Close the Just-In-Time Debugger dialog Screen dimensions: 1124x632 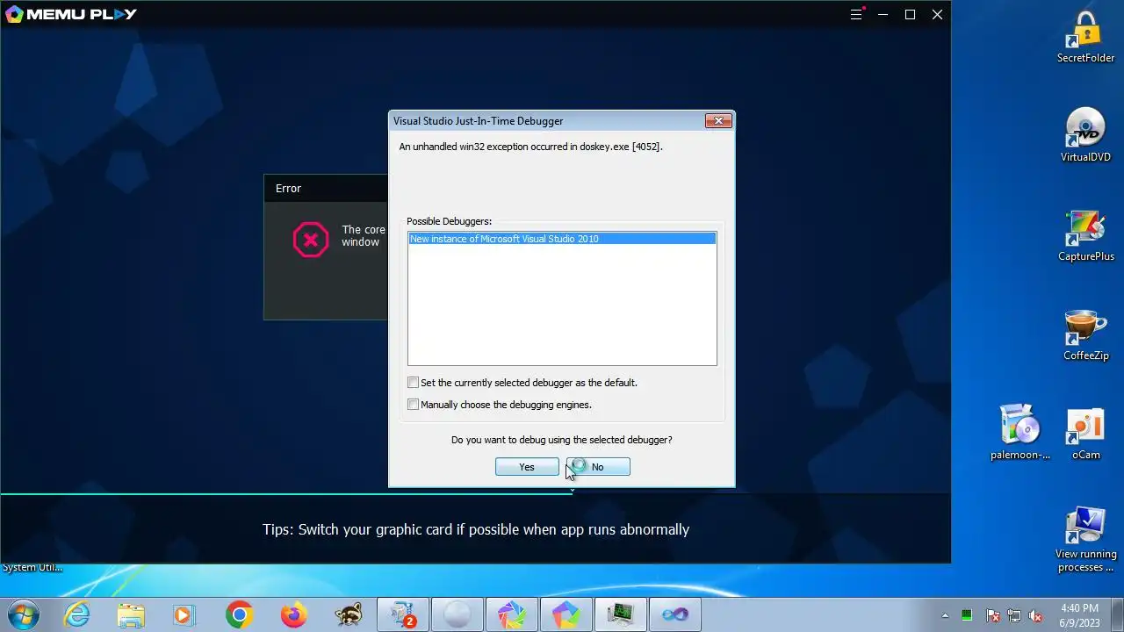point(718,121)
